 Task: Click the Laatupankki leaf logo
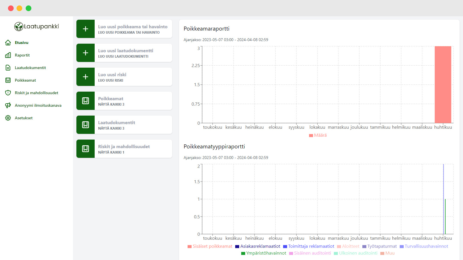coord(19,27)
